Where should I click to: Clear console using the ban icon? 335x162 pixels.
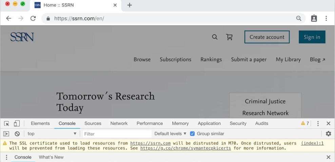pyautogui.click(x=17, y=134)
